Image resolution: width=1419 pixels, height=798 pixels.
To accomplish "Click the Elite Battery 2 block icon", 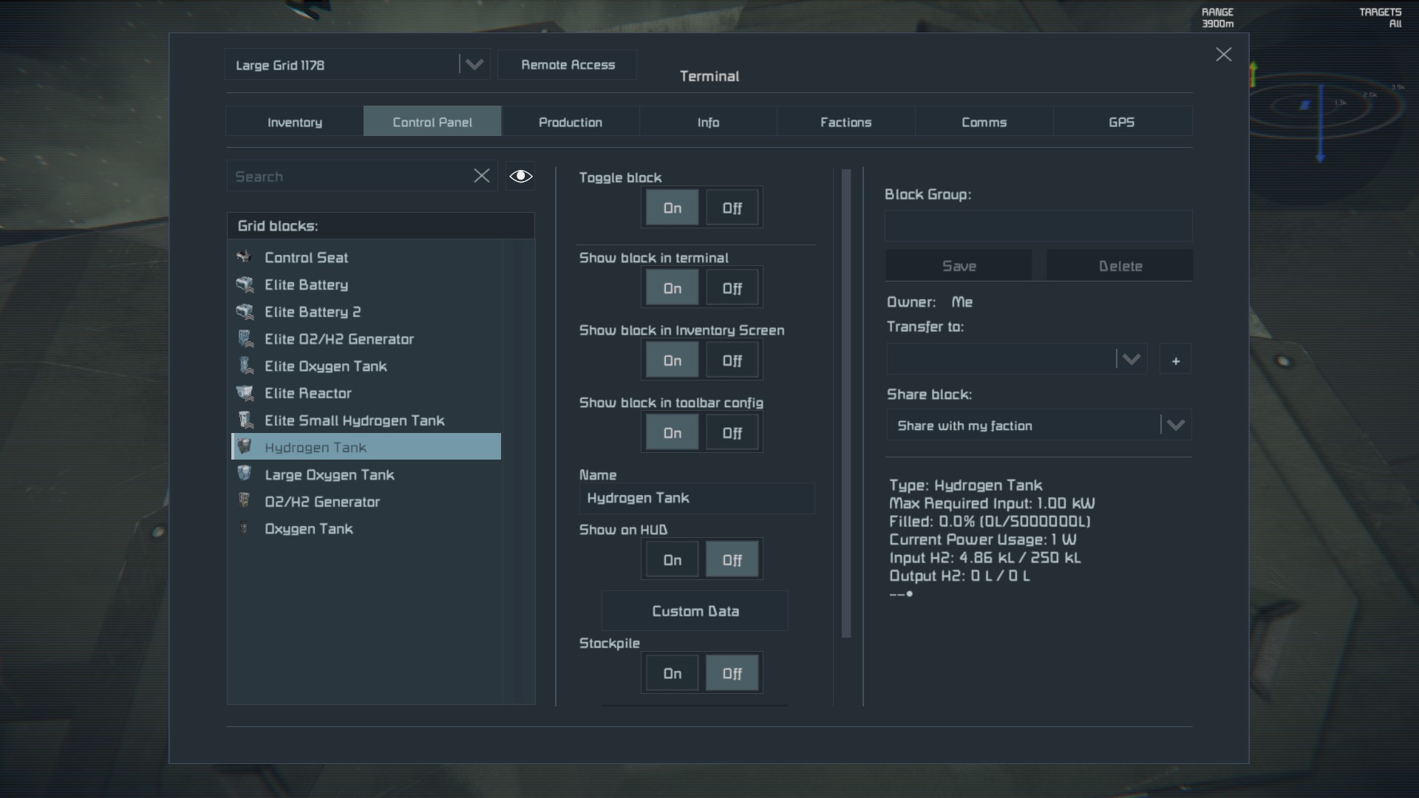I will point(244,312).
